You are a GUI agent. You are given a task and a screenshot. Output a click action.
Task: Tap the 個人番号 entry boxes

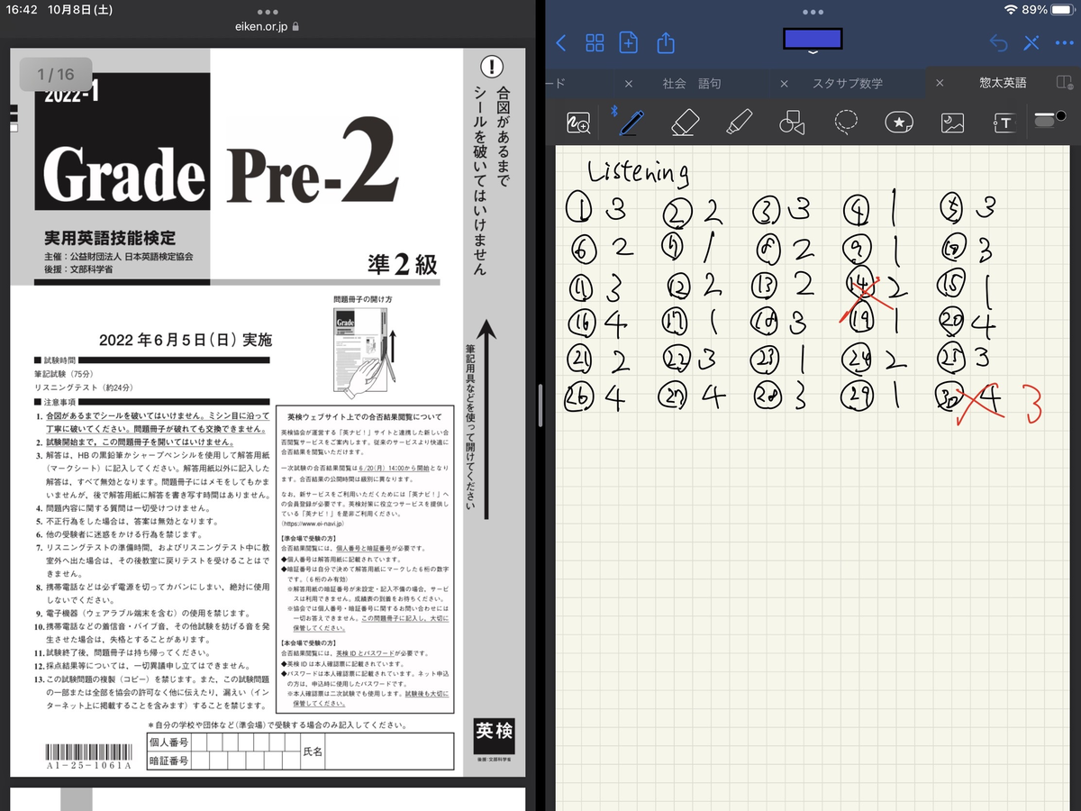click(x=244, y=742)
